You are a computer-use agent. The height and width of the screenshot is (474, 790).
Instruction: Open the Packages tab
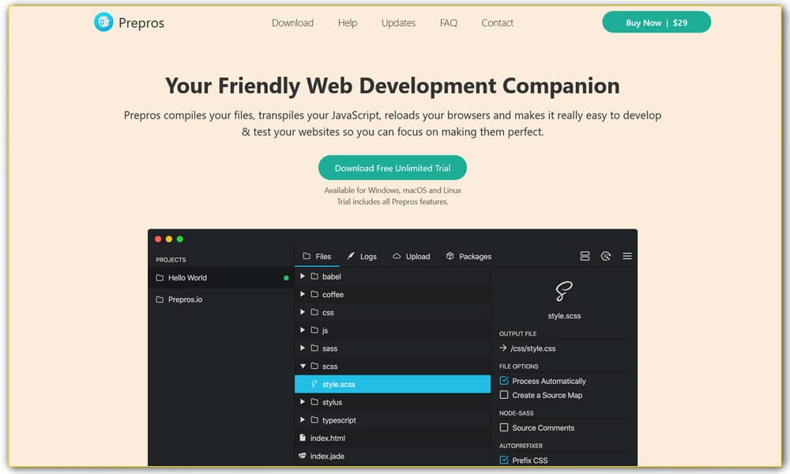click(x=468, y=256)
